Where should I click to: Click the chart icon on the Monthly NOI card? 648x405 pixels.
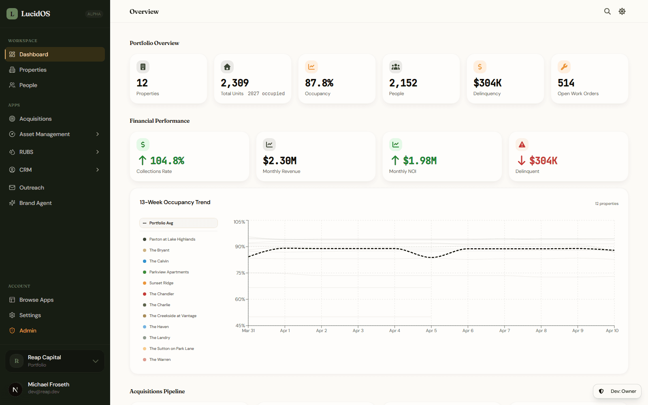pos(396,145)
